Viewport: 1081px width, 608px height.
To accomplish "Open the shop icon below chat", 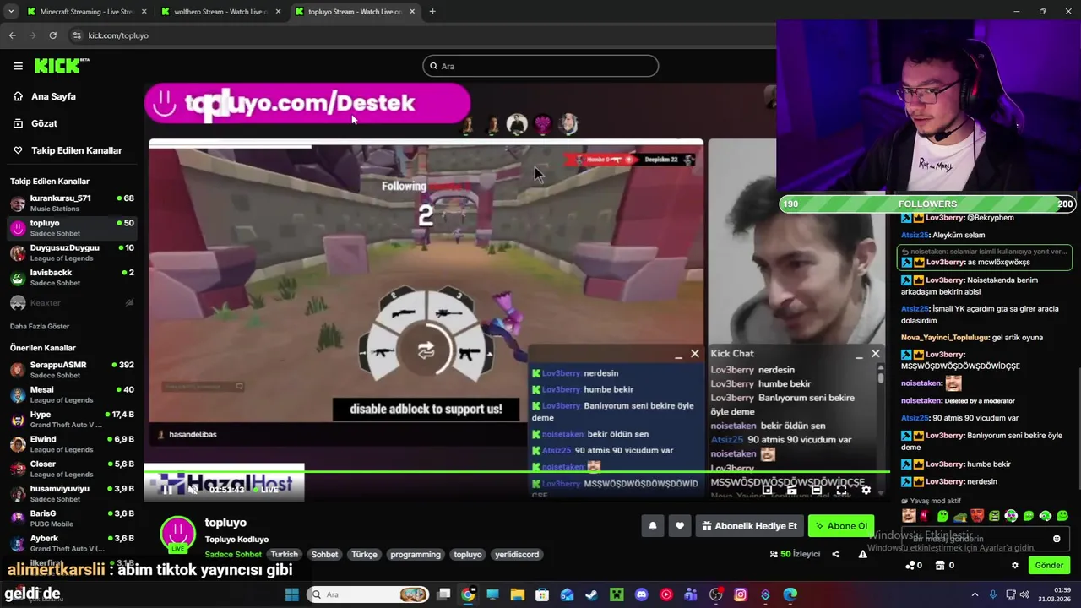I will tap(940, 566).
